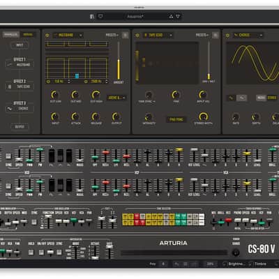This screenshot has width=279, height=279.
Task: Select the Effect 3 Chorus slot
Action: [20, 108]
